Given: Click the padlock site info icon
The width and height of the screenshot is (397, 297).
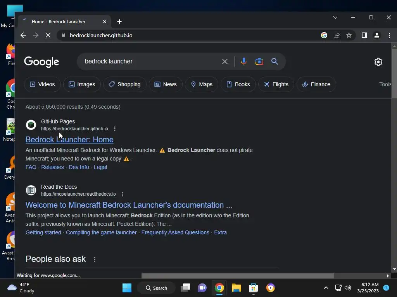Looking at the screenshot, I should 64,35.
